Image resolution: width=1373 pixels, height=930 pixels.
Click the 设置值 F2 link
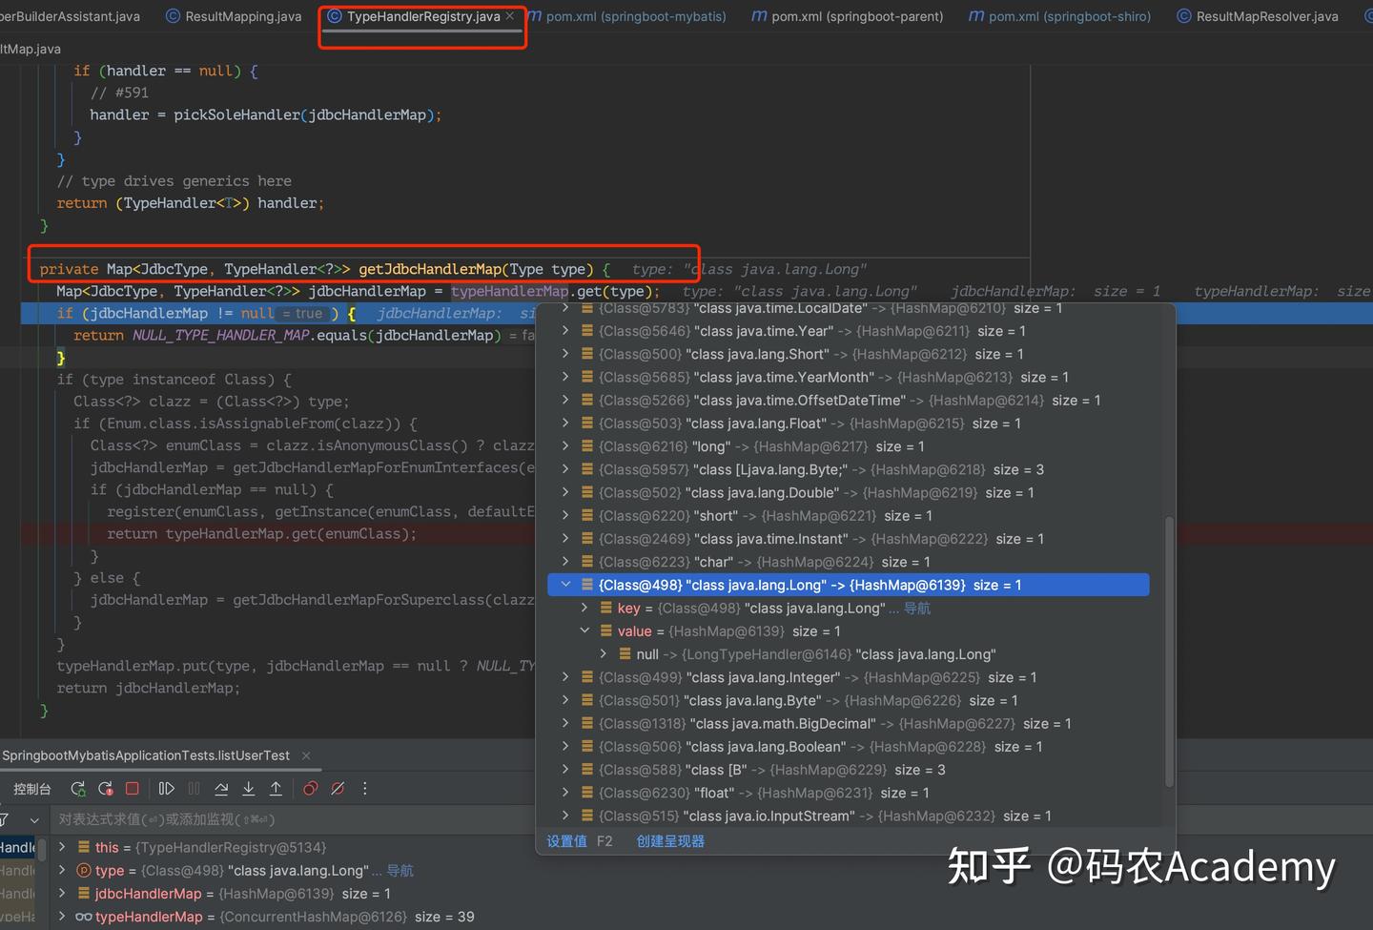click(x=580, y=841)
